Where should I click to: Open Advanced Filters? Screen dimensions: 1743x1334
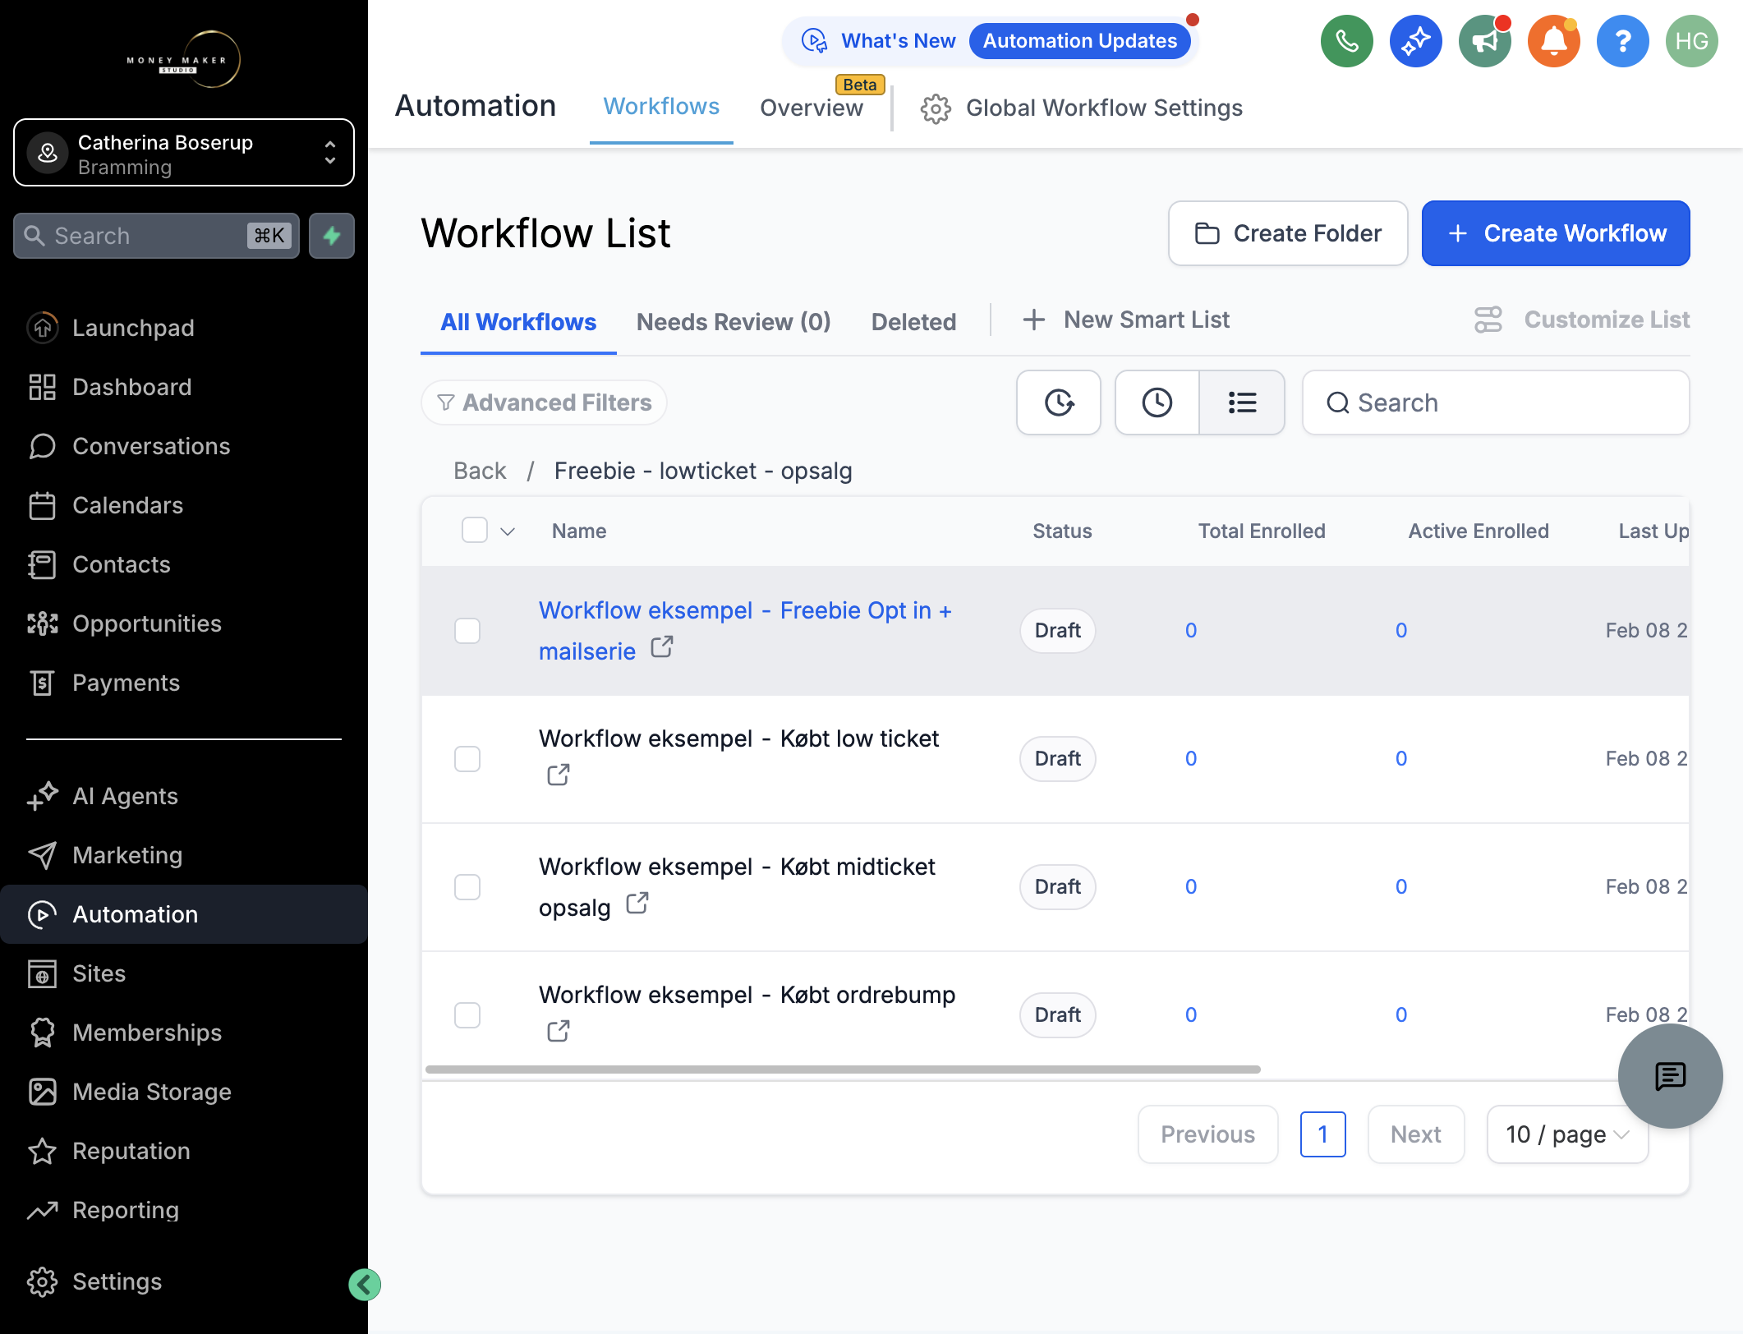[x=544, y=402]
